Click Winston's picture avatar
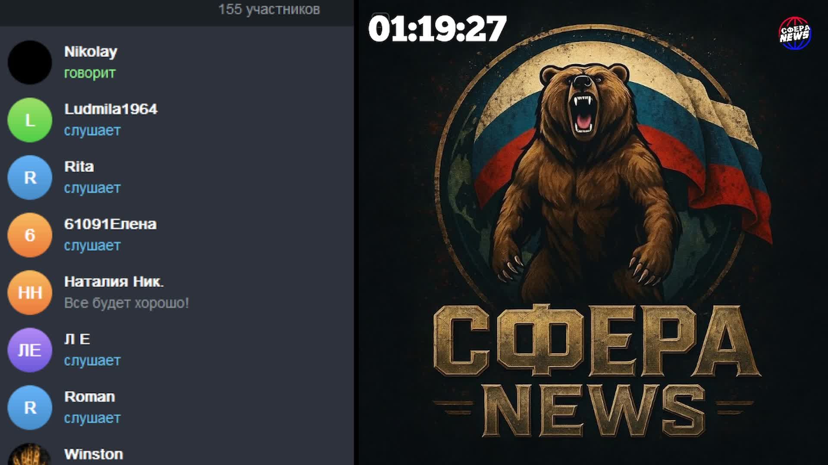 point(30,456)
